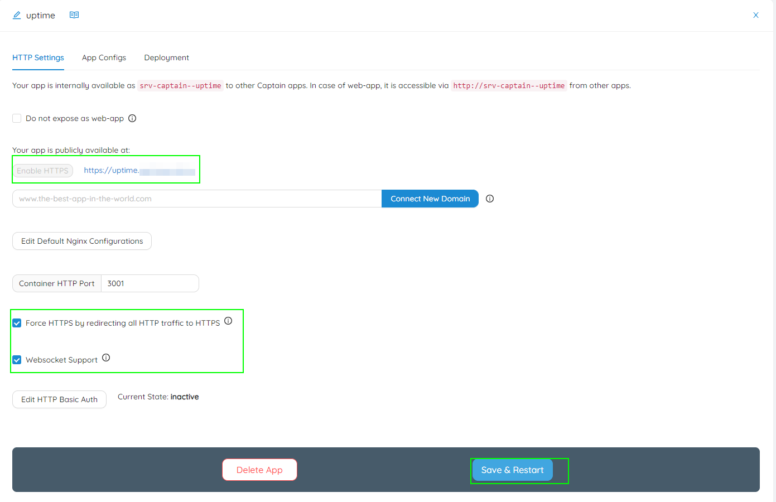Click the Enable HTTPS button
This screenshot has width=776, height=502.
(x=44, y=170)
